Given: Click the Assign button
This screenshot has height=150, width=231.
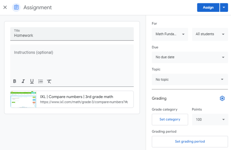Looking at the screenshot, I should [x=208, y=7].
